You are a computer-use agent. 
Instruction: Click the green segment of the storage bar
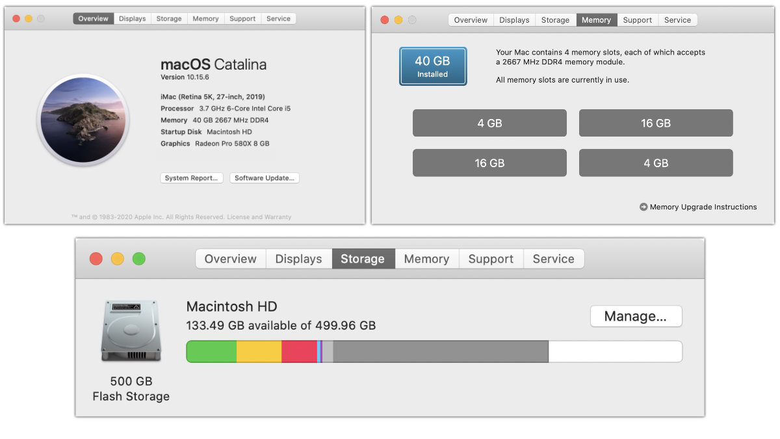pyautogui.click(x=212, y=351)
